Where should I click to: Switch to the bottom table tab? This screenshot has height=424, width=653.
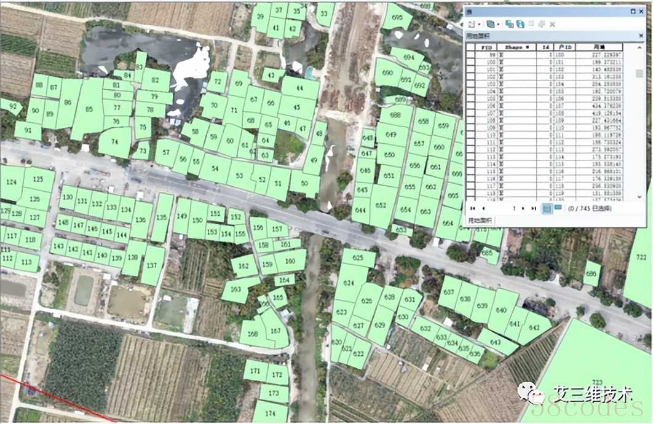point(481,219)
